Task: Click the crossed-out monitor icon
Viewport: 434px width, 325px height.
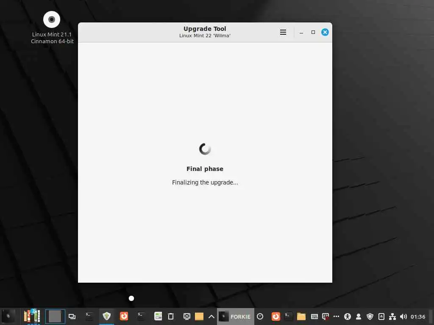Action: (187, 317)
